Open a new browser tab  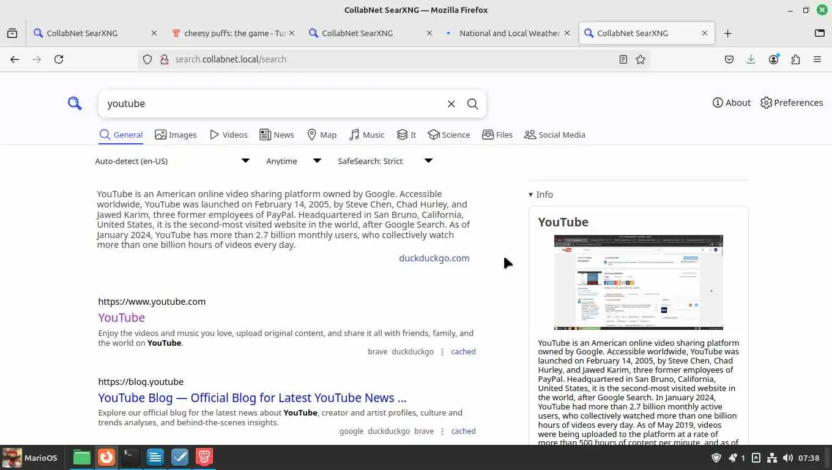[727, 33]
